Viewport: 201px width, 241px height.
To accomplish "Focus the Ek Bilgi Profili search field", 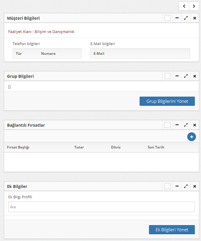I will [x=101, y=207].
